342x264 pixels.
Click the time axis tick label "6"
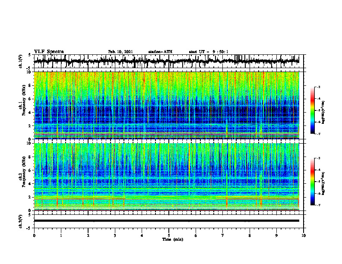[x=196, y=236]
